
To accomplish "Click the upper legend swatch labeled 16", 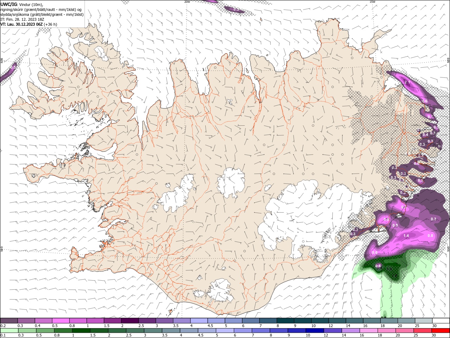I will click(372, 321).
